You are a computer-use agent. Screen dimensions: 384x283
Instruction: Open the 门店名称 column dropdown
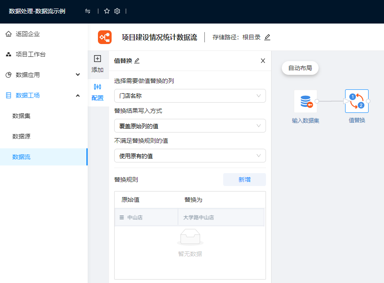(x=190, y=96)
